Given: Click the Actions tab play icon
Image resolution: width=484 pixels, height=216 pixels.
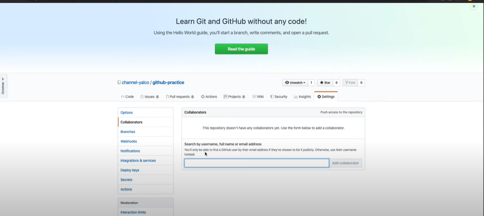Looking at the screenshot, I should [x=203, y=97].
